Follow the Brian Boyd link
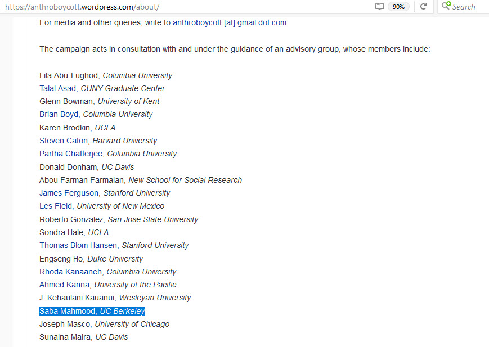Image resolution: width=489 pixels, height=347 pixels. point(59,114)
